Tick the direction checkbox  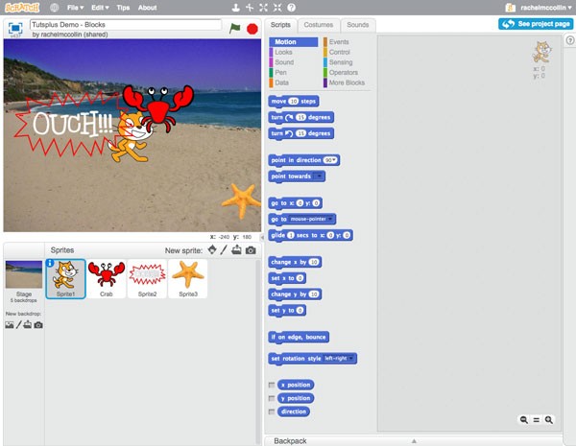coord(272,411)
